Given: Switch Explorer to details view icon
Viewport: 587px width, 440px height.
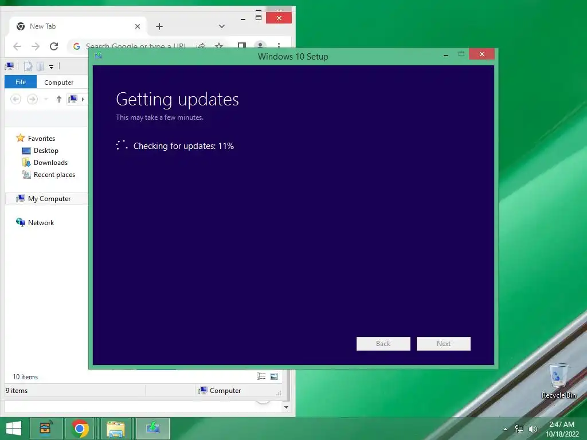Looking at the screenshot, I should tap(261, 376).
